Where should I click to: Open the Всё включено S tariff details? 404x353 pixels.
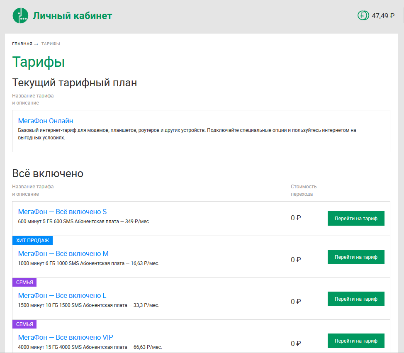point(63,212)
